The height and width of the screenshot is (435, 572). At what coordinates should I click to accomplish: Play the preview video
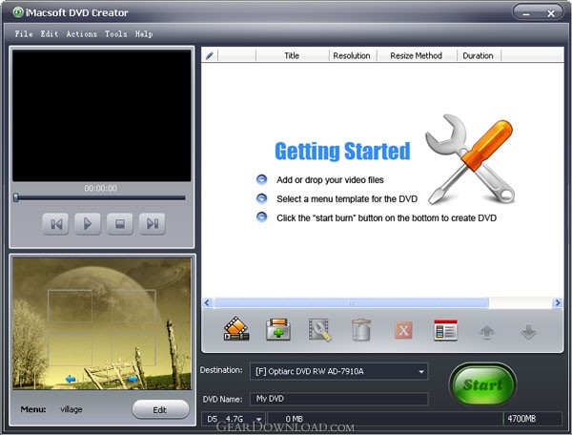coord(88,224)
